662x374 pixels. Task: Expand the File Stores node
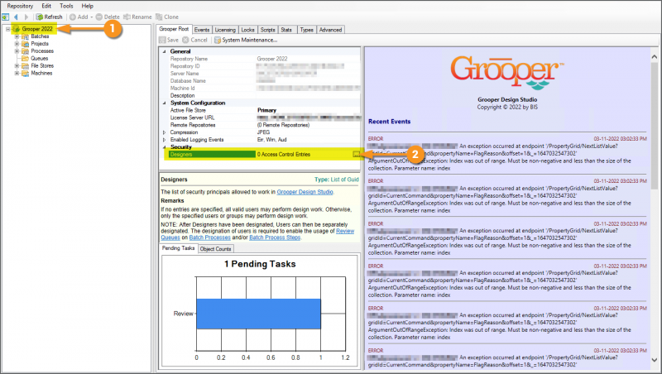click(x=17, y=66)
